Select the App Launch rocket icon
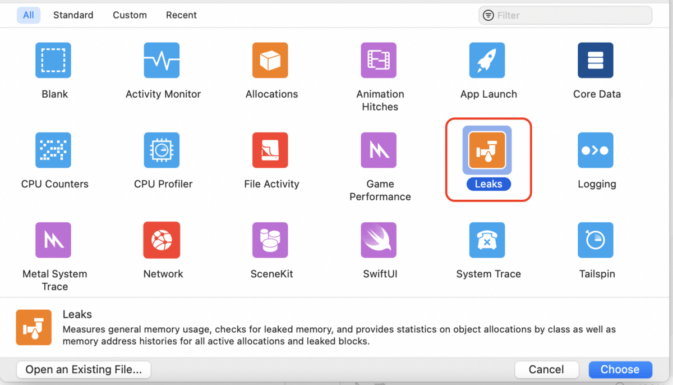 487,60
